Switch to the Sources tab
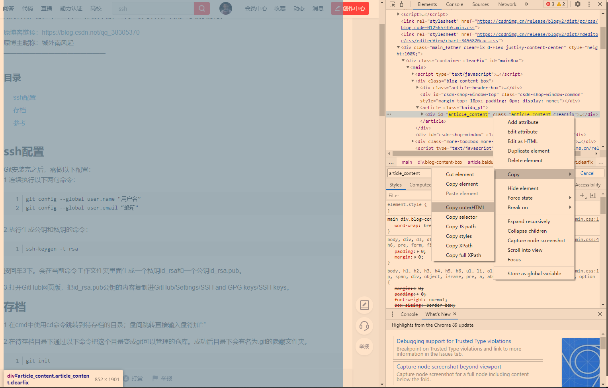This screenshot has width=608, height=388. click(x=481, y=4)
